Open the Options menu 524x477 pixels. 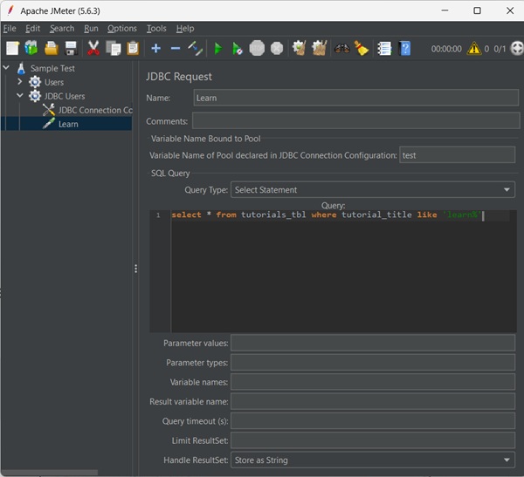coord(122,29)
